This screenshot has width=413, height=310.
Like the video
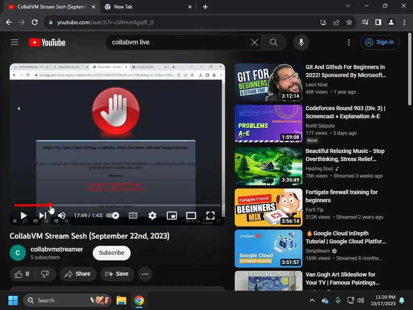coord(23,274)
